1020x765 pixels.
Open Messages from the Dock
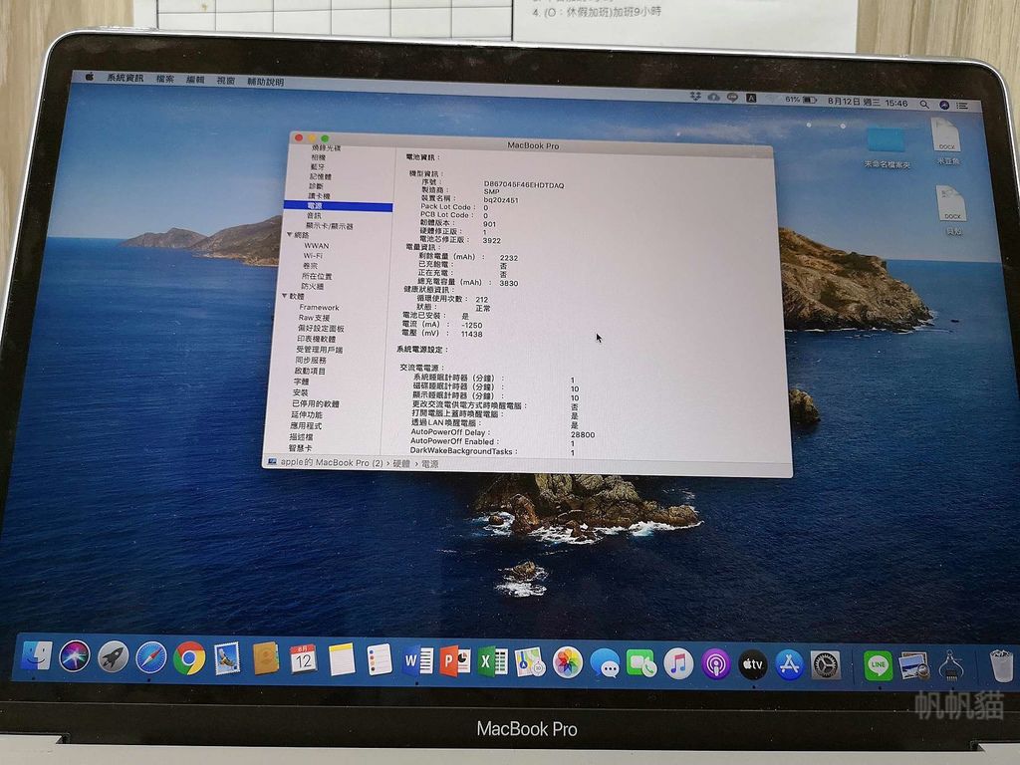605,664
